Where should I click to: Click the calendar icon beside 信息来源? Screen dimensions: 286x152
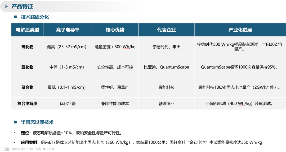coord(7,149)
